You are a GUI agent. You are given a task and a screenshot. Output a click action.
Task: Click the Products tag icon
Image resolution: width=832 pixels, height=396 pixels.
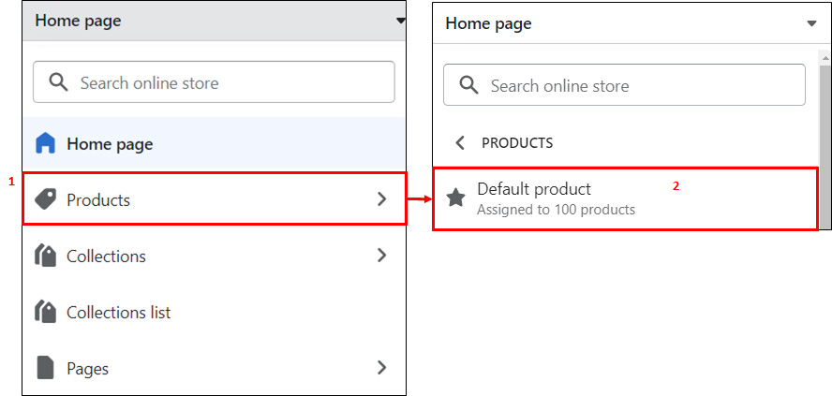click(45, 199)
